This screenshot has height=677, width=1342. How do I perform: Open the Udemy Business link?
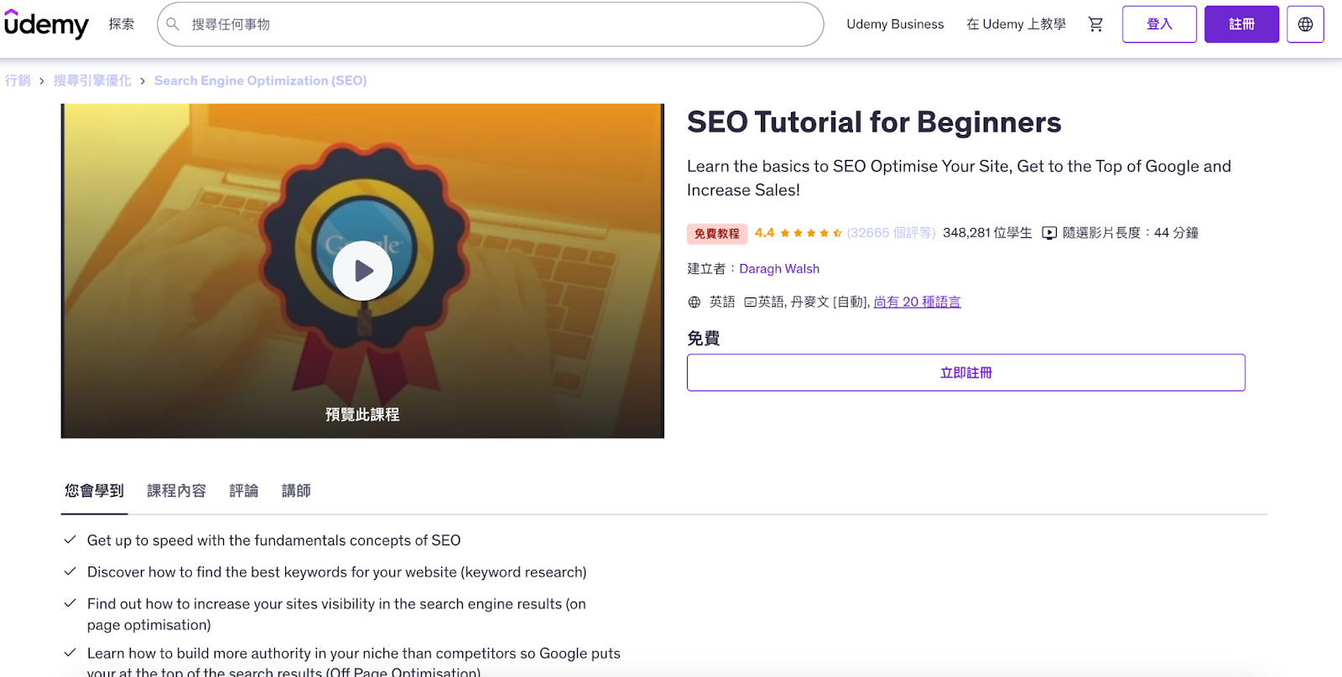click(x=895, y=24)
